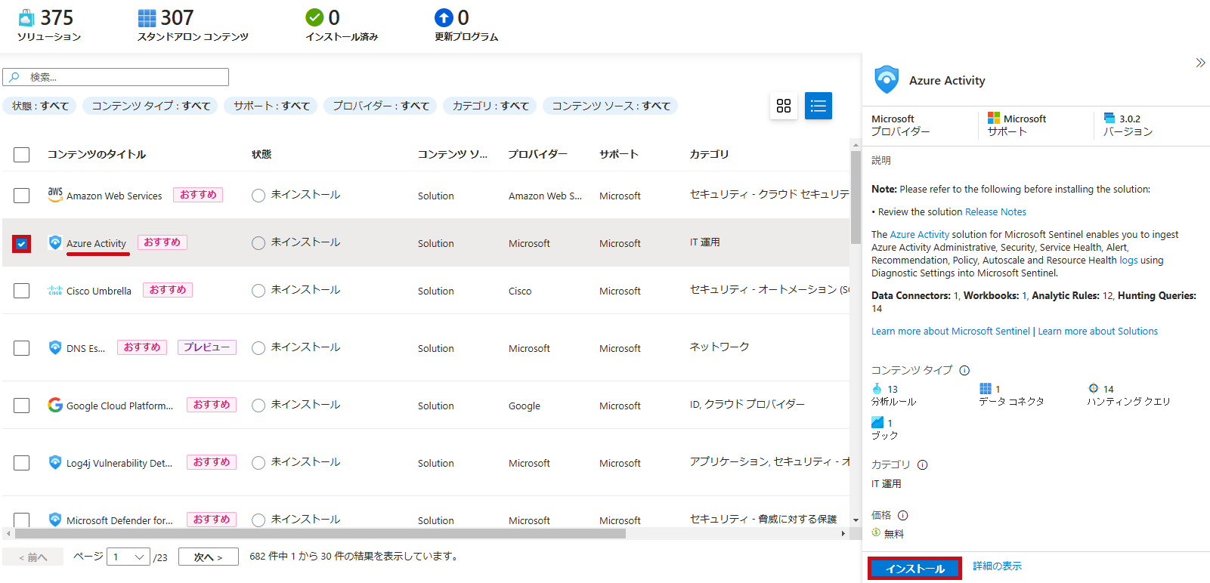
Task: Click the version icon beside 3.0.2
Action: coord(1109,118)
